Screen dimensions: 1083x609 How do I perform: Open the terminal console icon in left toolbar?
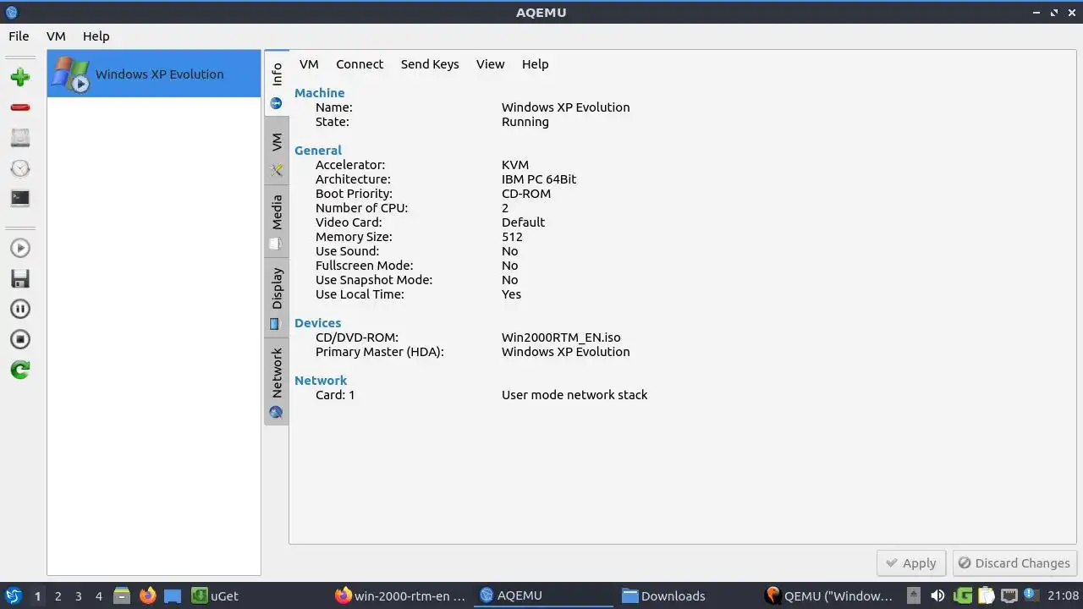click(x=20, y=199)
